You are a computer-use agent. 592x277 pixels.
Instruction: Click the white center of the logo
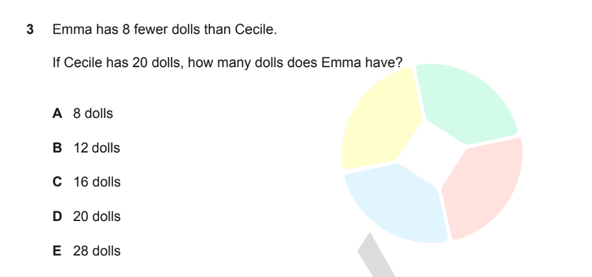pos(432,154)
